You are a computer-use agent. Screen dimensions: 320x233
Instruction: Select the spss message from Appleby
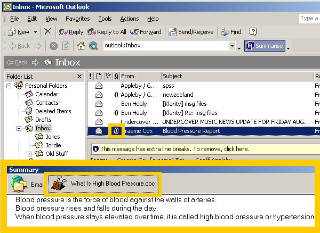coord(204,86)
